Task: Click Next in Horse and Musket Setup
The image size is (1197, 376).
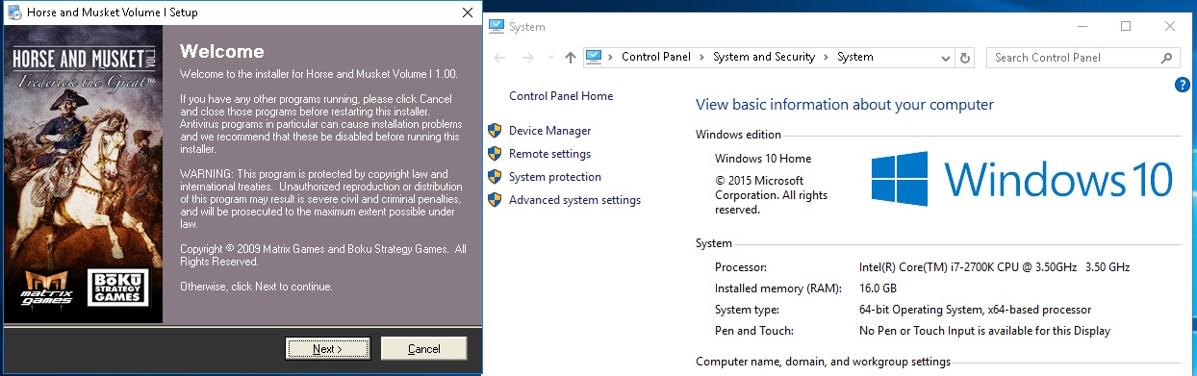Action: click(327, 348)
